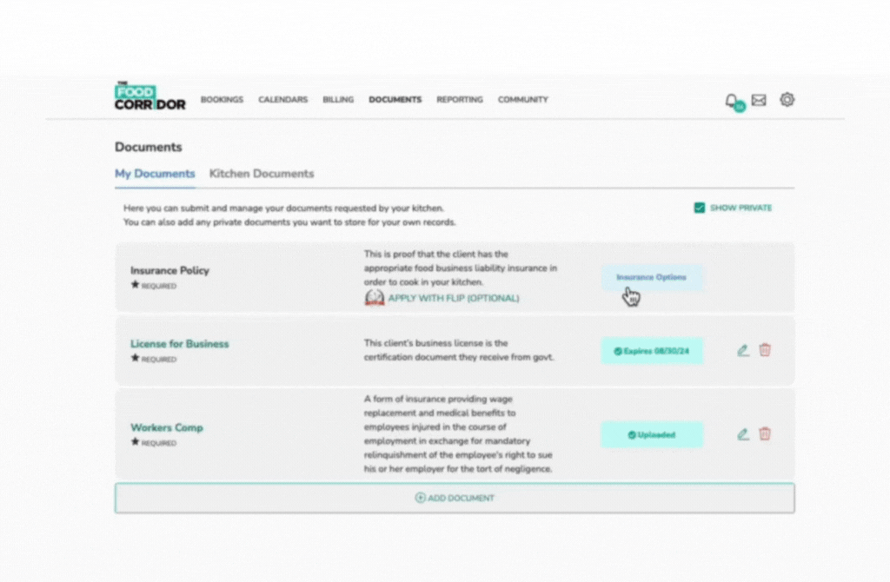890x582 pixels.
Task: Open the Reporting menu item
Action: coord(460,100)
